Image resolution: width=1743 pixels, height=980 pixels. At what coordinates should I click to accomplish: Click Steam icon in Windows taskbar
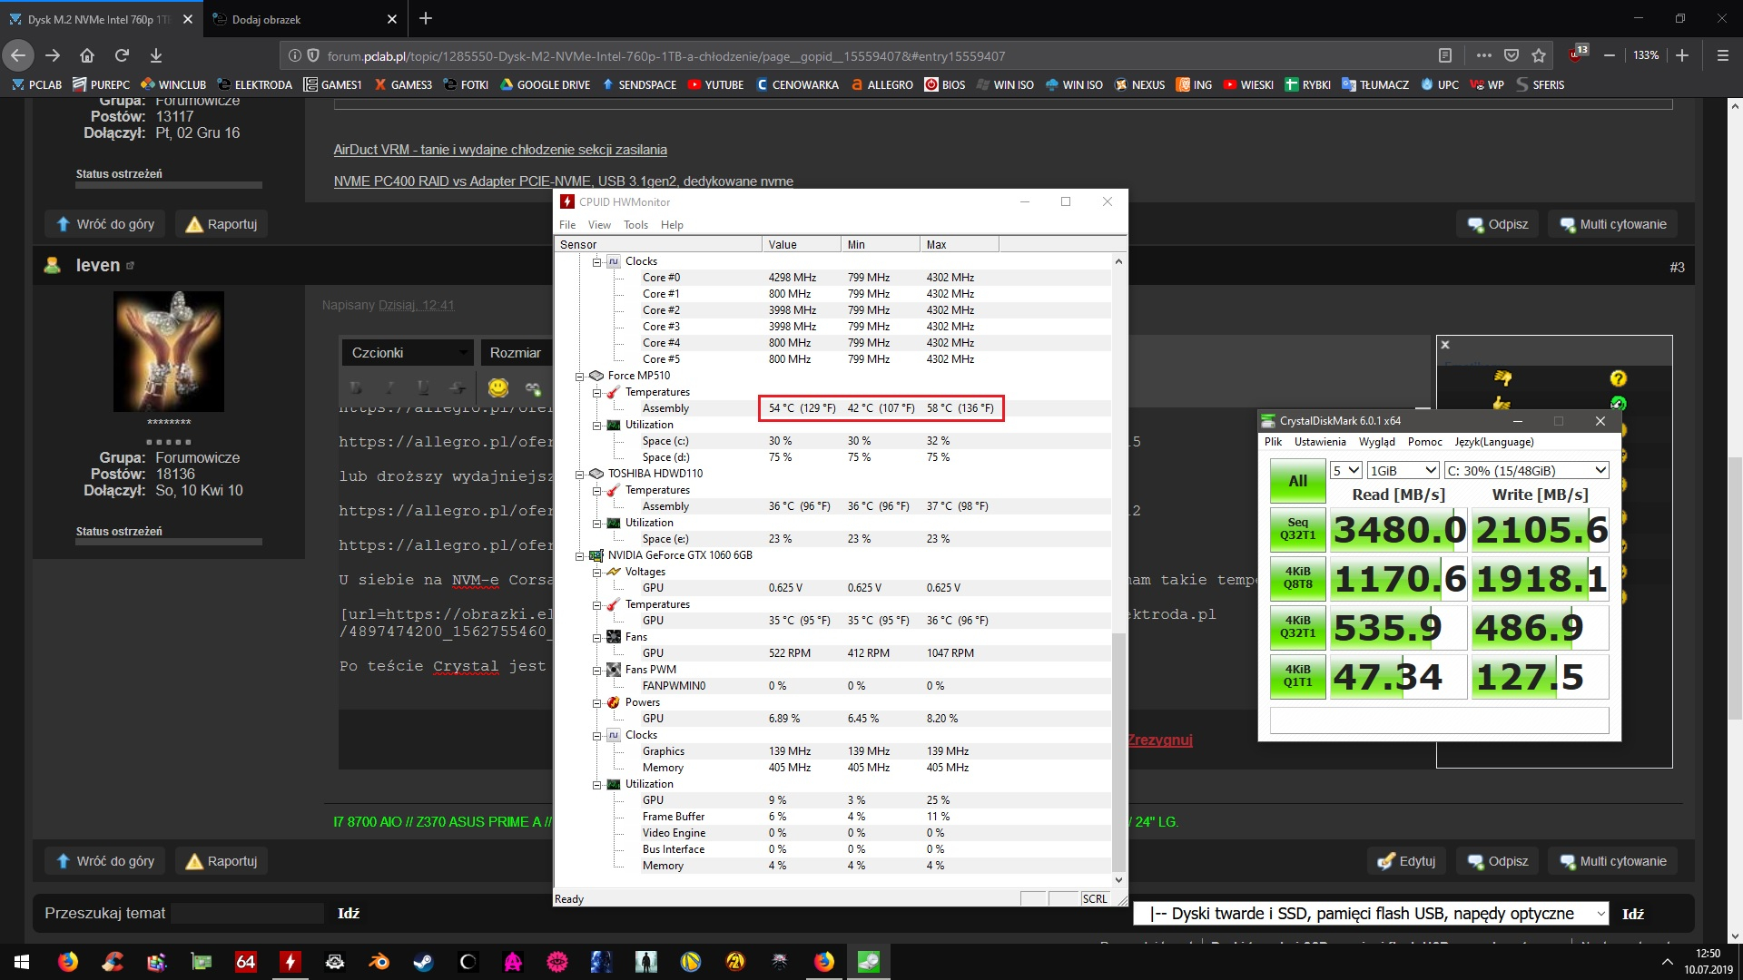(x=423, y=961)
